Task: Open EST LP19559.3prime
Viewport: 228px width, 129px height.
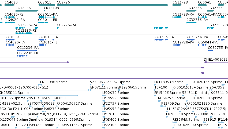Action: 104,101
